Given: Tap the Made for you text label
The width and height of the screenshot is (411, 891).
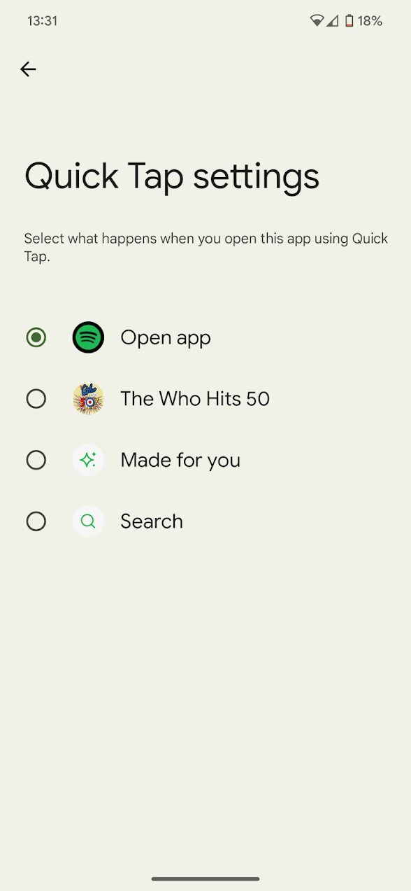Looking at the screenshot, I should click(x=180, y=460).
